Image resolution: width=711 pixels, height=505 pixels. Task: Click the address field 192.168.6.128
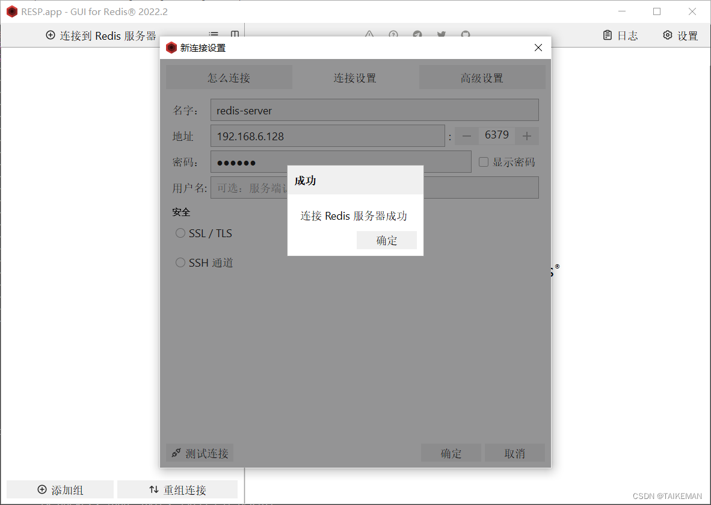click(x=328, y=136)
